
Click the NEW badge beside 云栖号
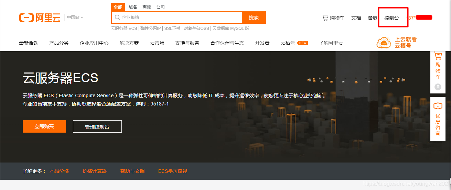click(x=303, y=43)
